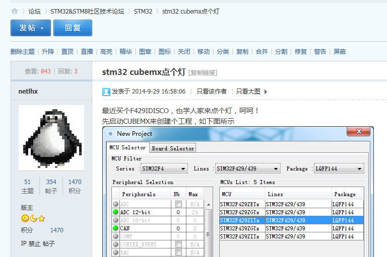Select the STM32F439ZGTx row
Image resolution: width=387 pixels, height=257 pixels.
tap(291, 228)
